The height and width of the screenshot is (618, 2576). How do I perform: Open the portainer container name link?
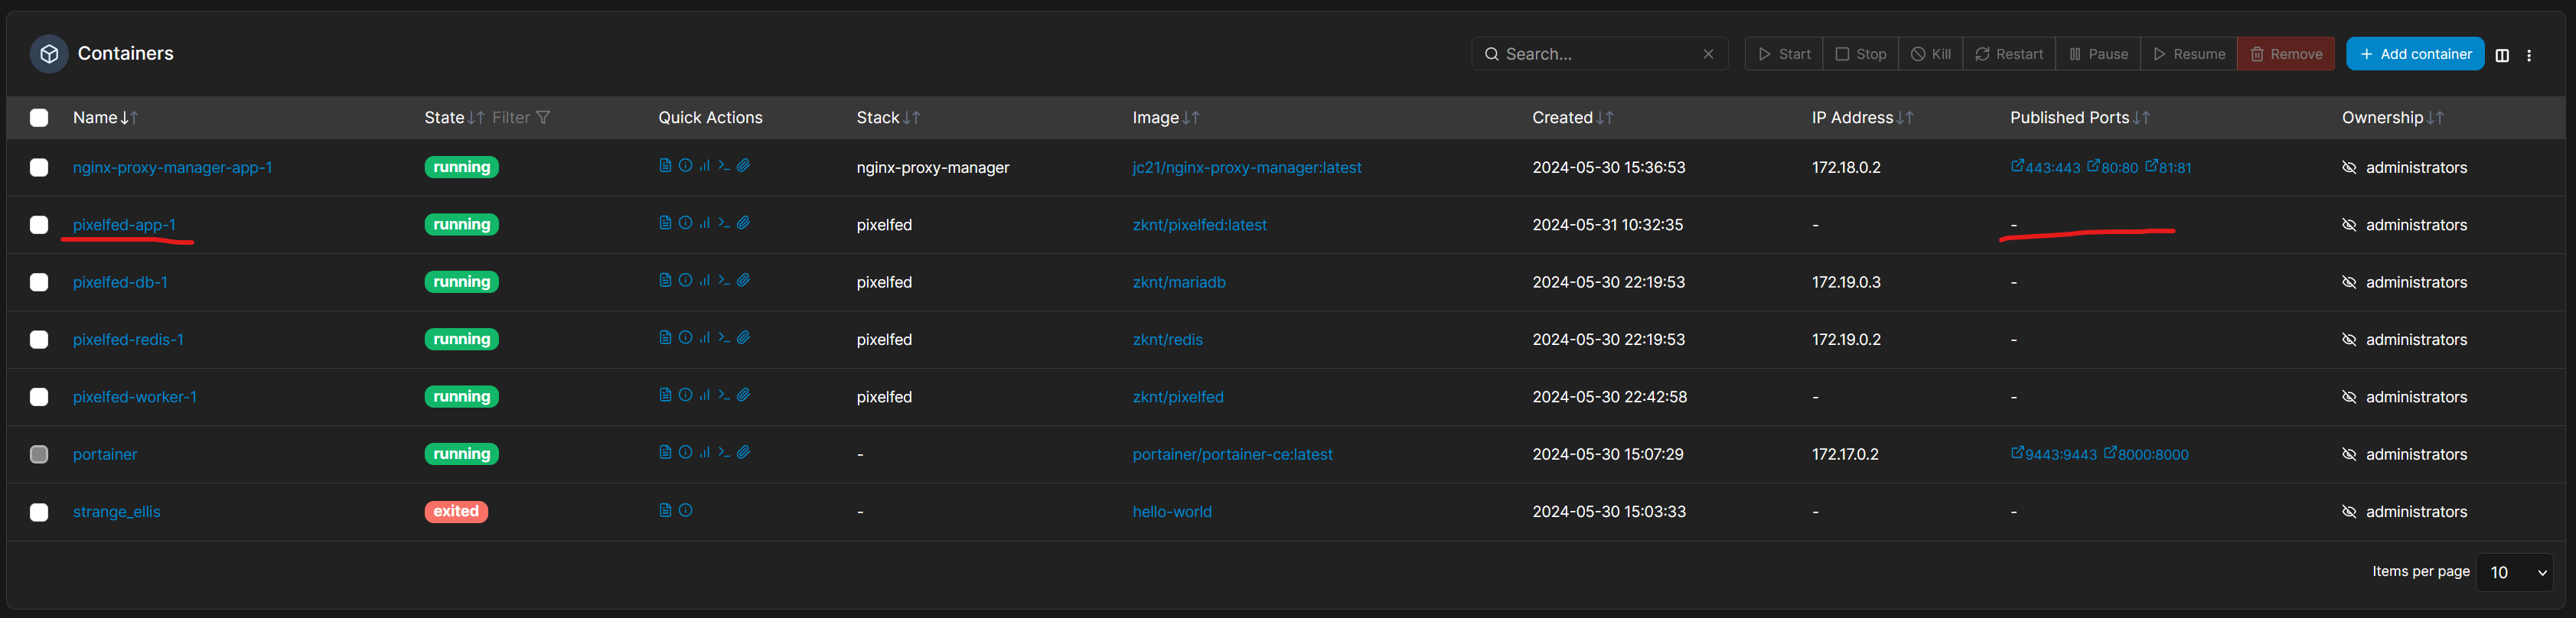click(105, 454)
